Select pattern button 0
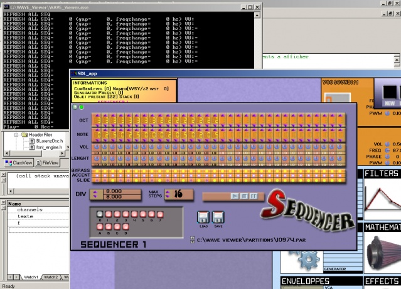Screen dimensions: 401x289 (x=100, y=214)
